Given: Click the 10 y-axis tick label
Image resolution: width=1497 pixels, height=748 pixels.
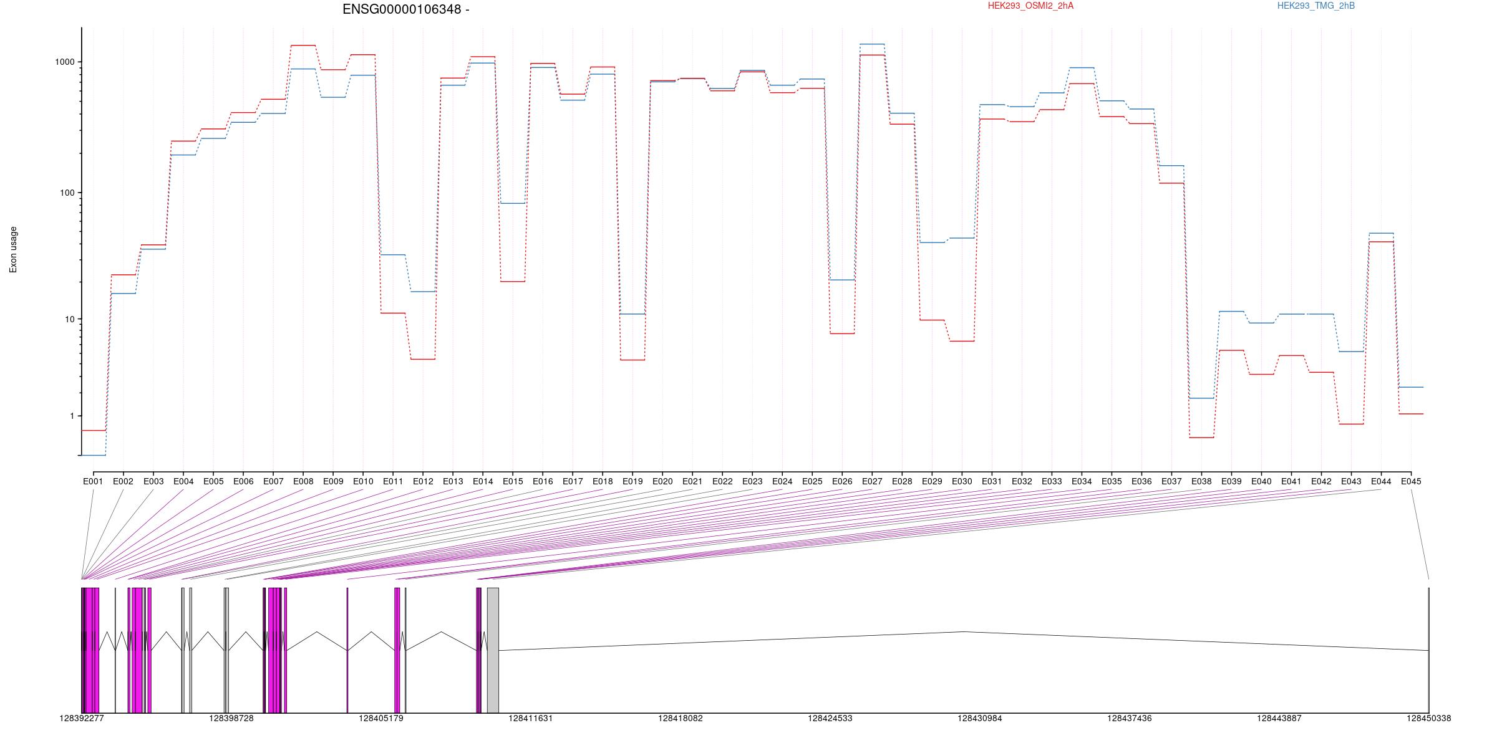Looking at the screenshot, I should 69,319.
